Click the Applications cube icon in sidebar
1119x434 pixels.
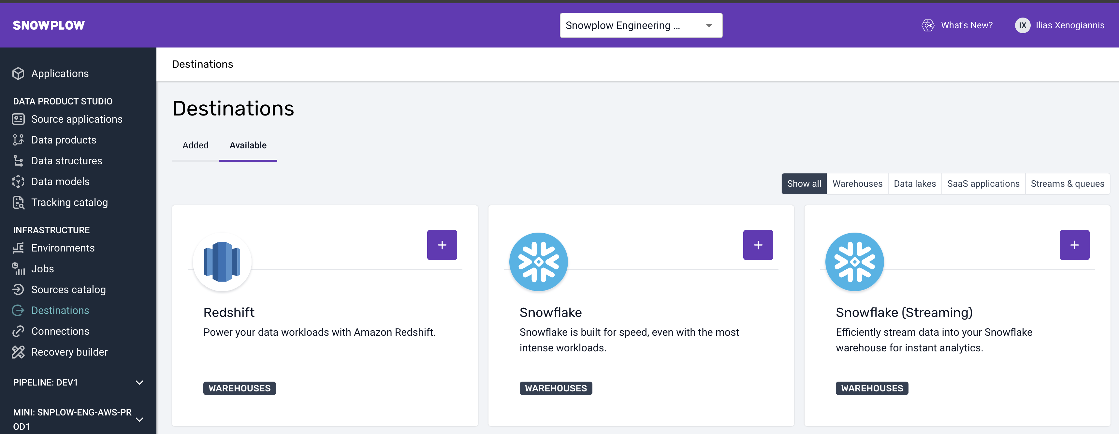click(18, 74)
